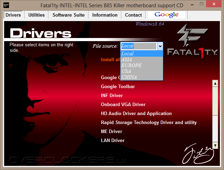Click the File source combo box field
The height and width of the screenshot is (170, 224).
point(139,46)
